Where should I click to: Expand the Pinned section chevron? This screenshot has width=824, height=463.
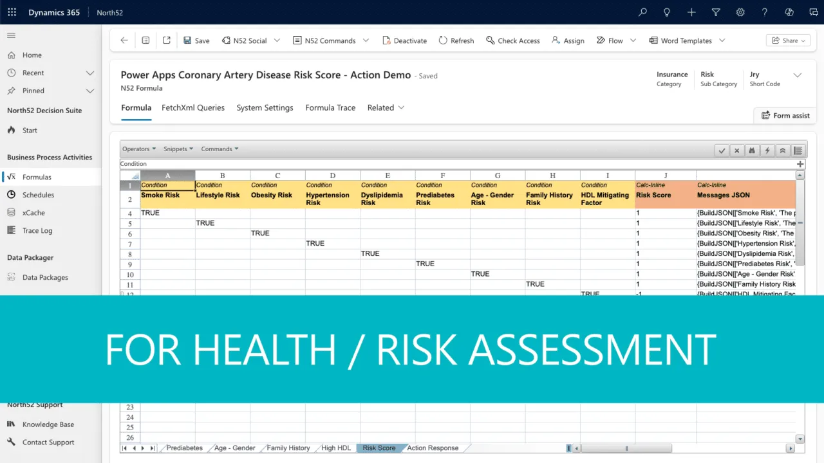tap(90, 91)
